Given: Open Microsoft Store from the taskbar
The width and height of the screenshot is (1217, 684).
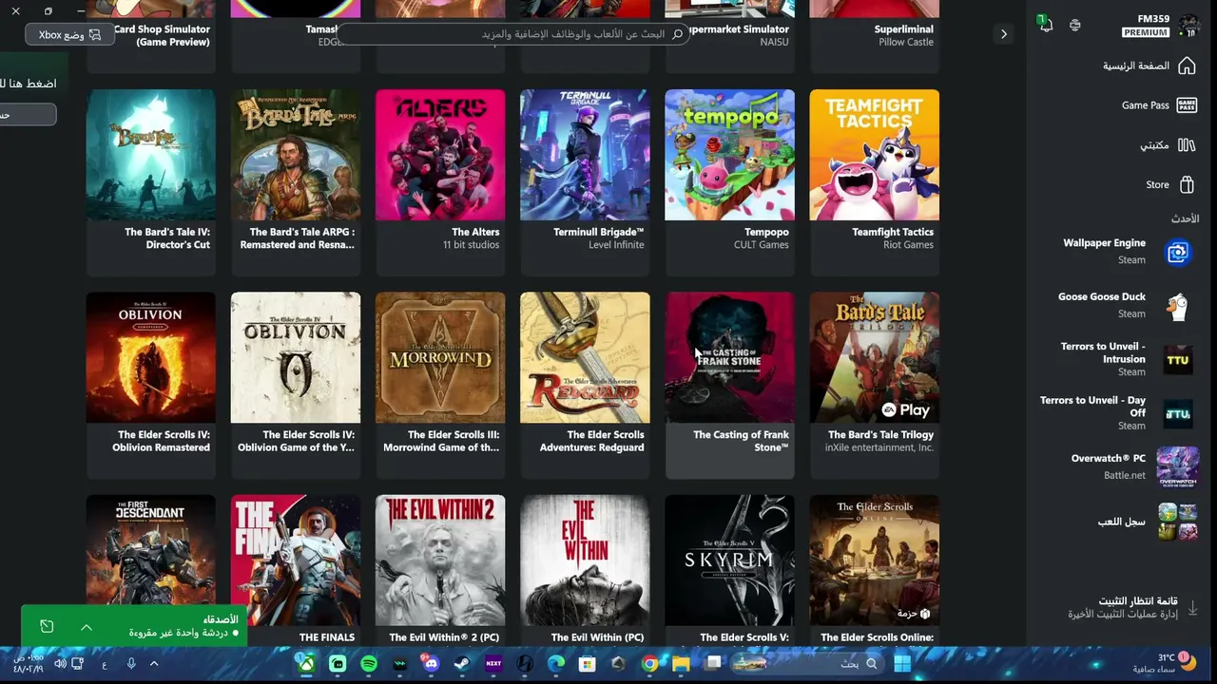Looking at the screenshot, I should (x=588, y=664).
